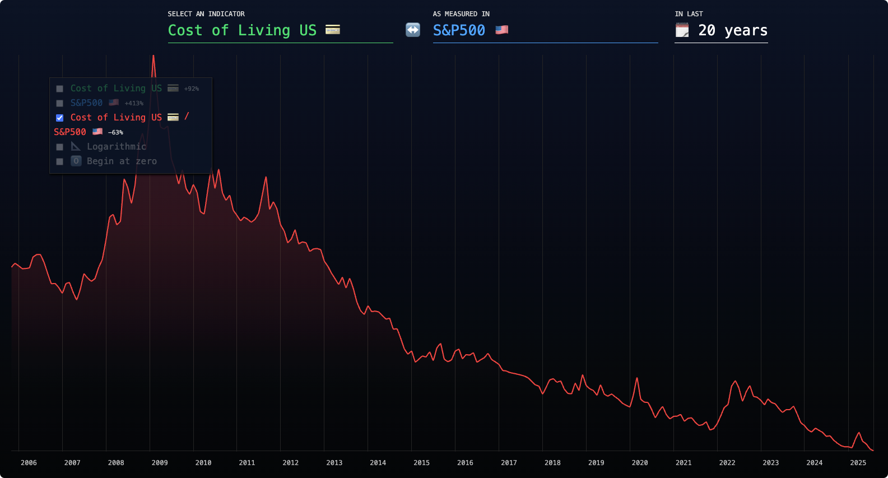The width and height of the screenshot is (888, 478).
Task: Click the calendar icon beside 20 years
Action: tap(682, 30)
